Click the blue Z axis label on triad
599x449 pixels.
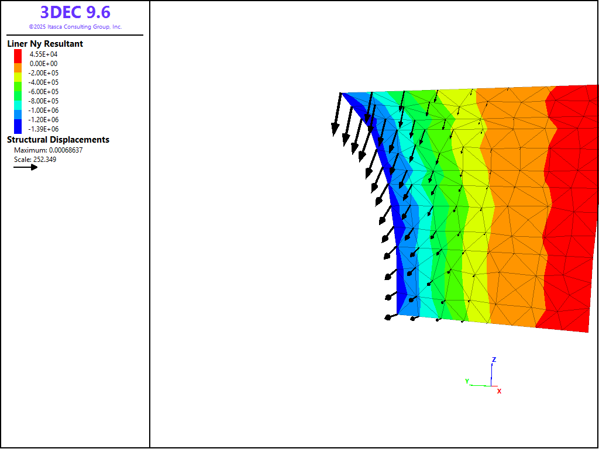494,360
